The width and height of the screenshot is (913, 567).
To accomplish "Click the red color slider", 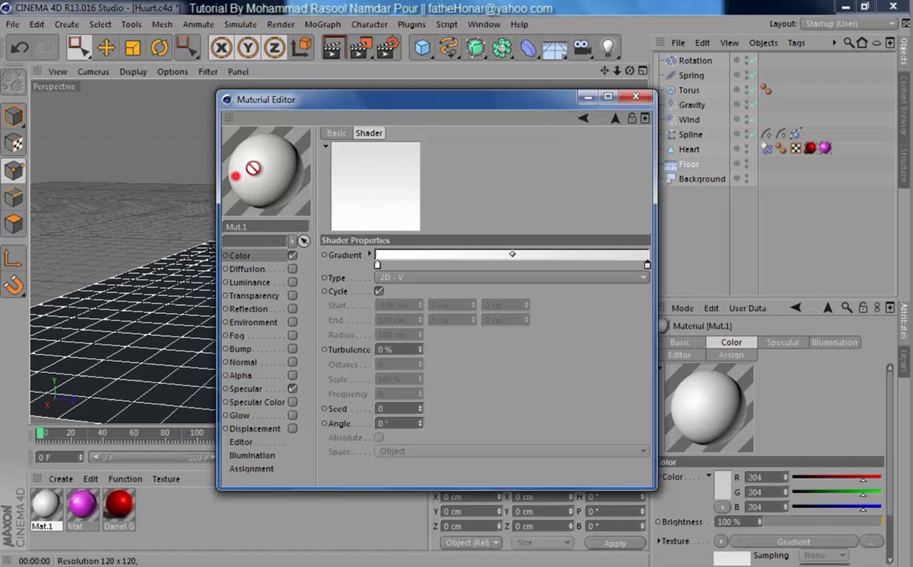I will point(836,477).
